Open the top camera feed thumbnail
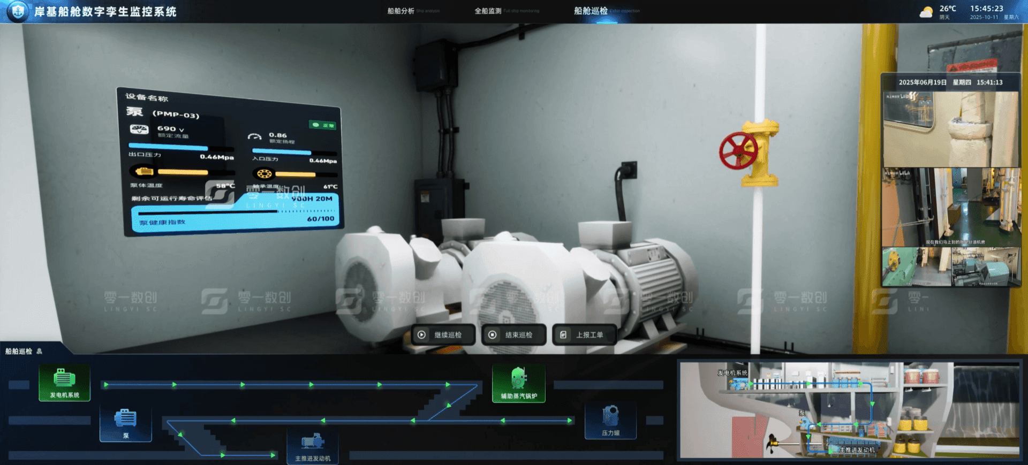Image resolution: width=1028 pixels, height=465 pixels. 950,129
